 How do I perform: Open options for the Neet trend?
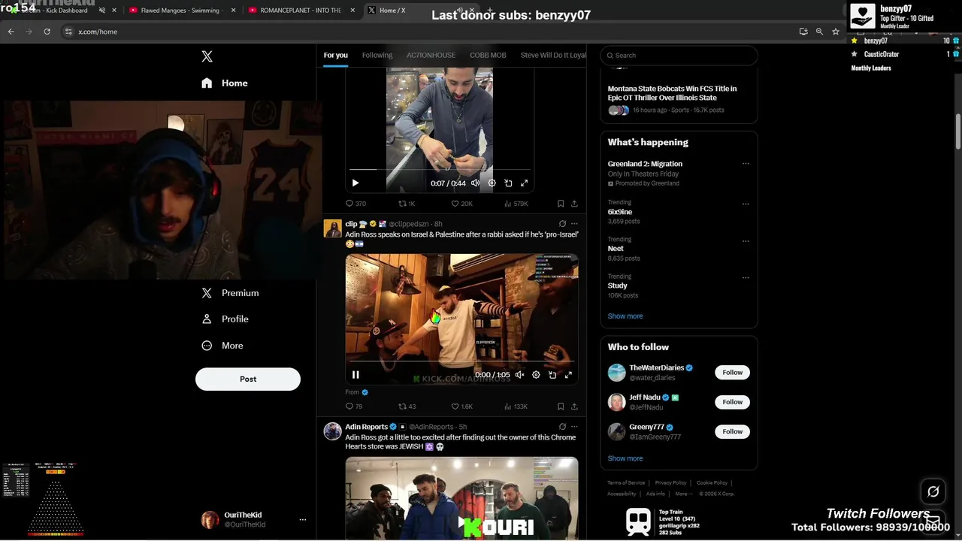[x=746, y=241]
